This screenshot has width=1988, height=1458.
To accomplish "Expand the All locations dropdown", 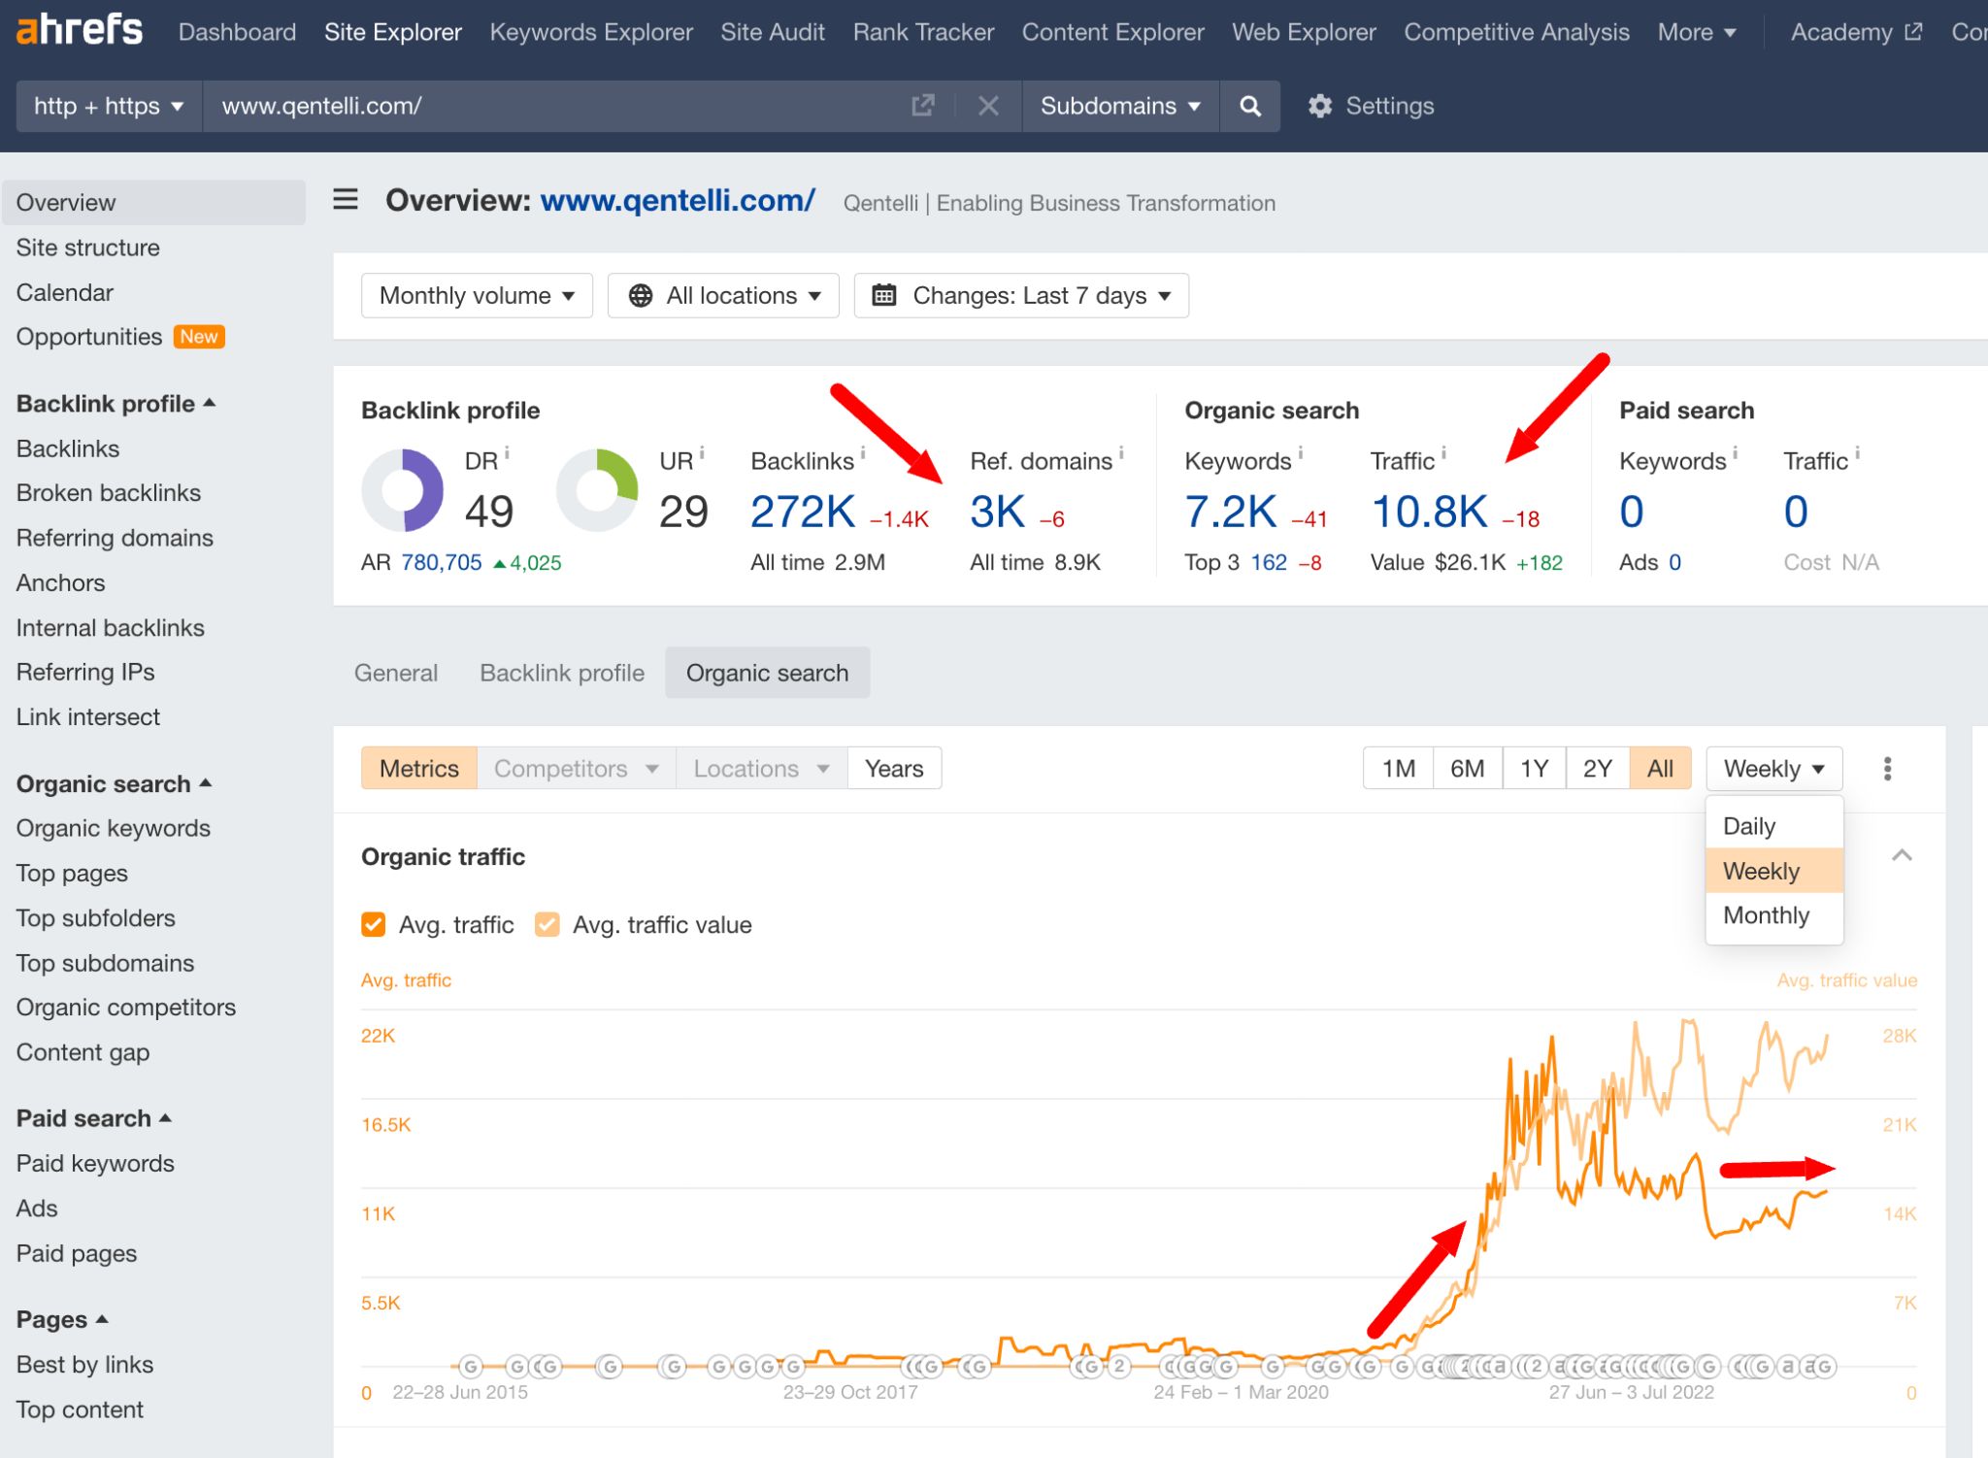I will click(722, 295).
